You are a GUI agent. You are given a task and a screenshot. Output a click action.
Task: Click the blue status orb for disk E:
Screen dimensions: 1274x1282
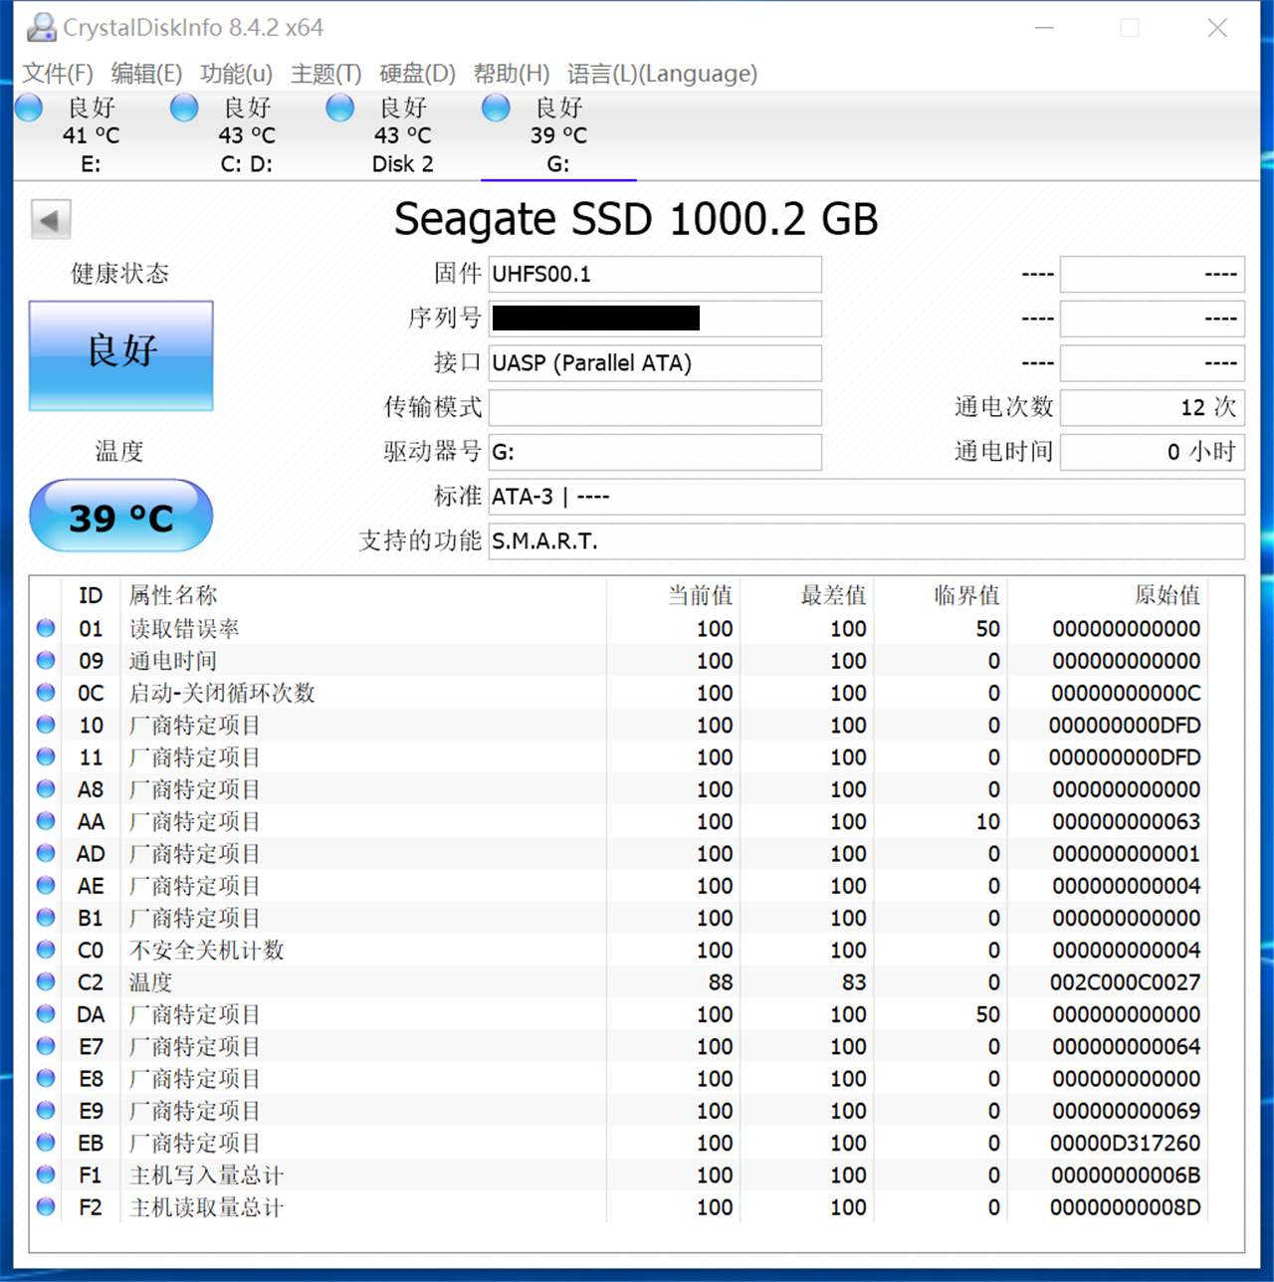point(29,107)
